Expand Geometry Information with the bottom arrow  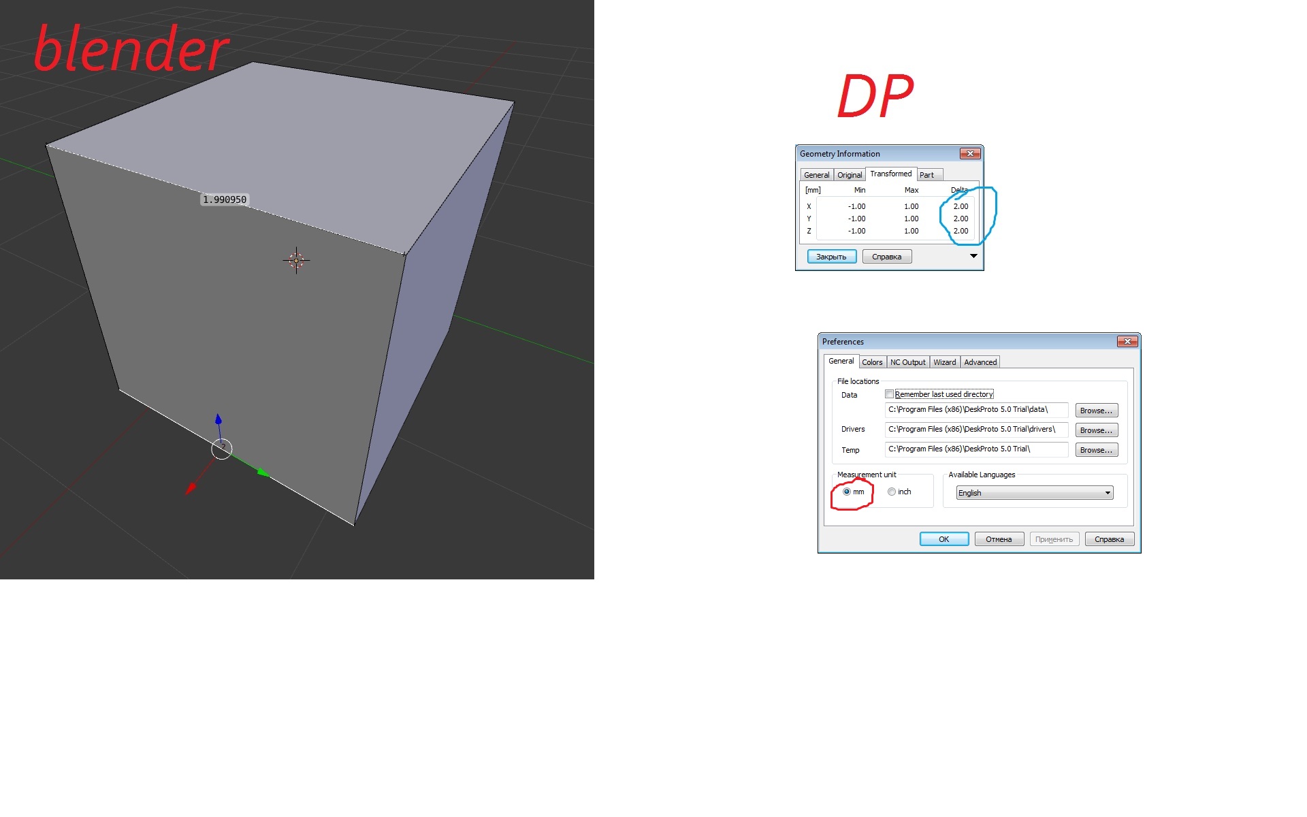973,256
